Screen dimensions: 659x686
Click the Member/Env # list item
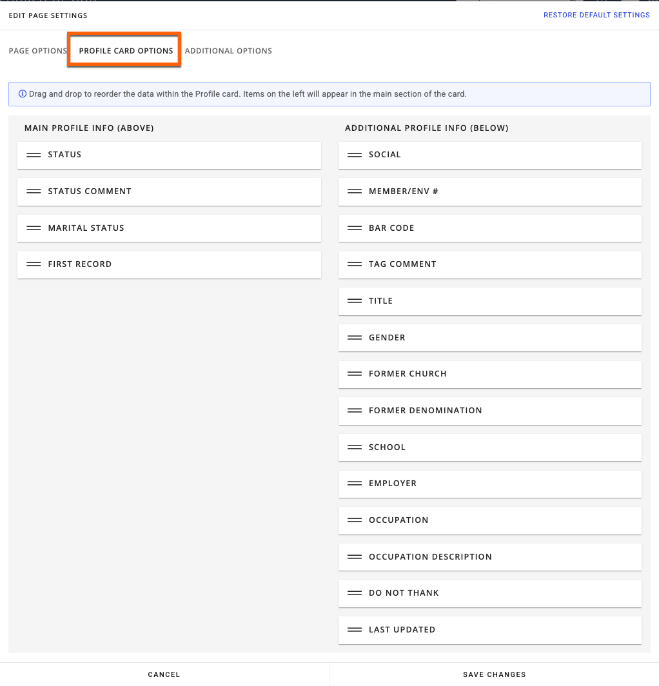point(490,191)
